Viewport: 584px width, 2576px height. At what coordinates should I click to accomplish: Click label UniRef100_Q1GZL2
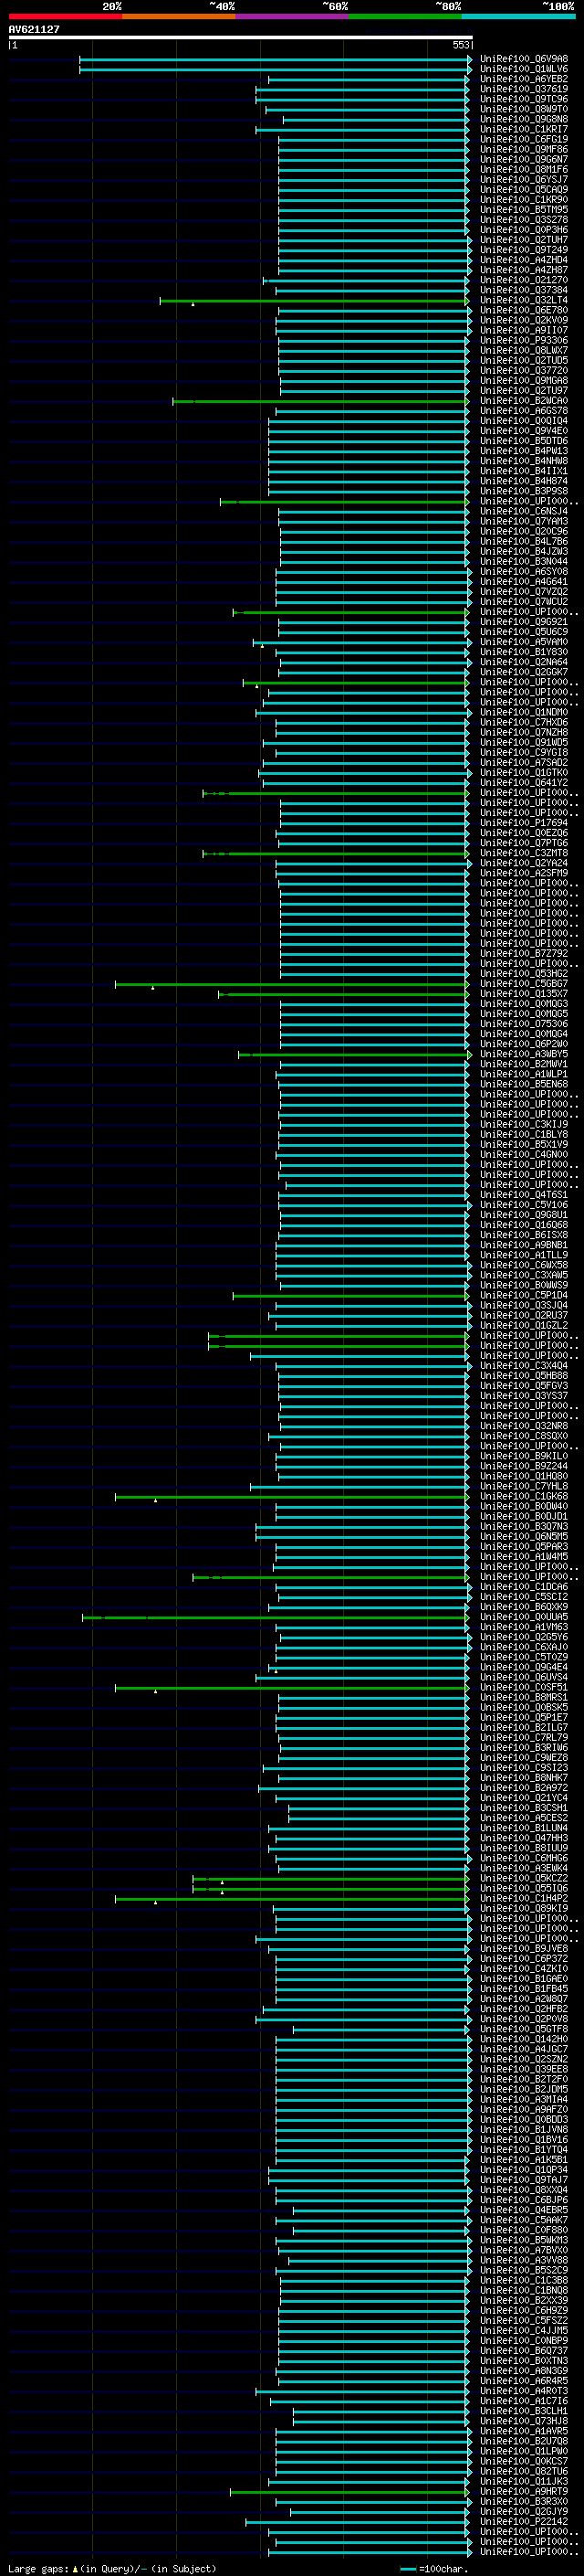pos(524,1325)
